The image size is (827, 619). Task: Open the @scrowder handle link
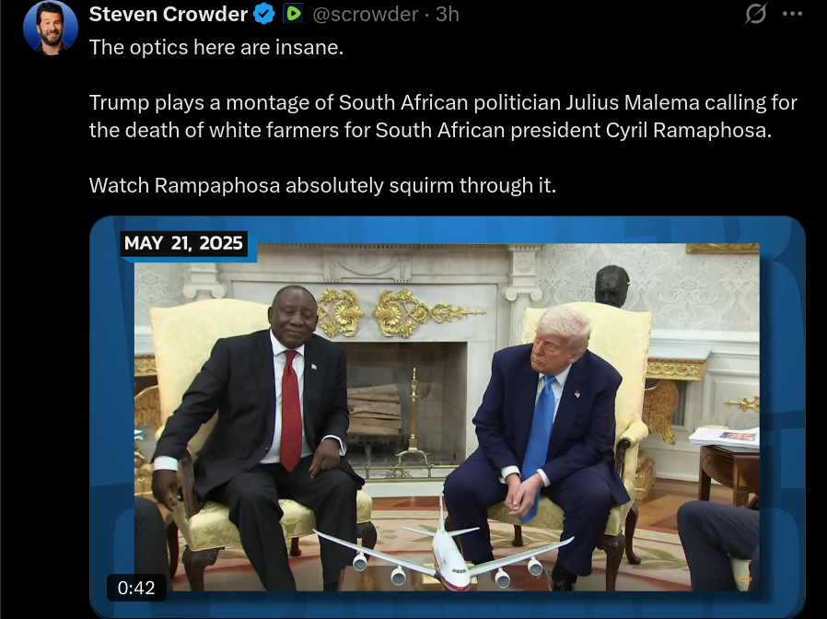(366, 14)
